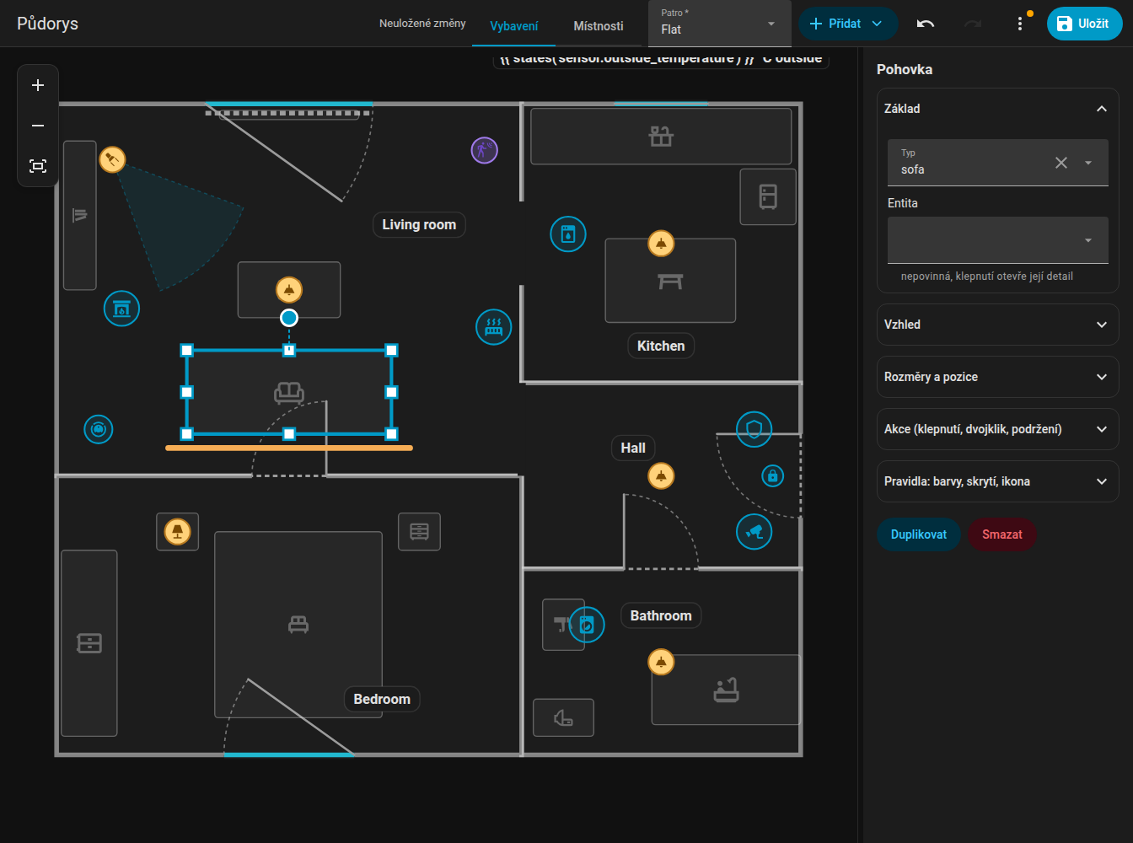This screenshot has height=843, width=1133.
Task: Click the Bedroom room label
Action: [382, 700]
